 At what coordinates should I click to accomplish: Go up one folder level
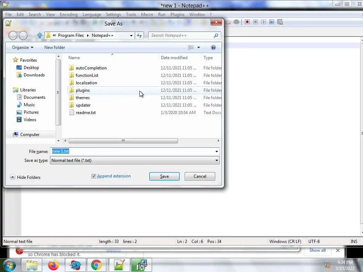pyautogui.click(x=40, y=35)
